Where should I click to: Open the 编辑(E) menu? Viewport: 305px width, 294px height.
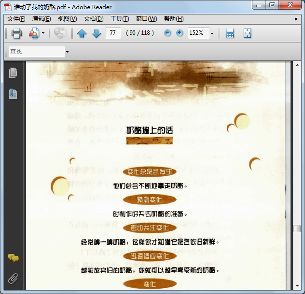coord(42,19)
